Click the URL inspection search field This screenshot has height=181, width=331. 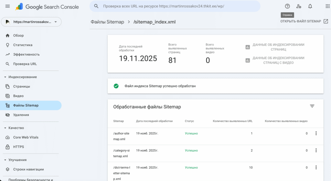(175, 6)
